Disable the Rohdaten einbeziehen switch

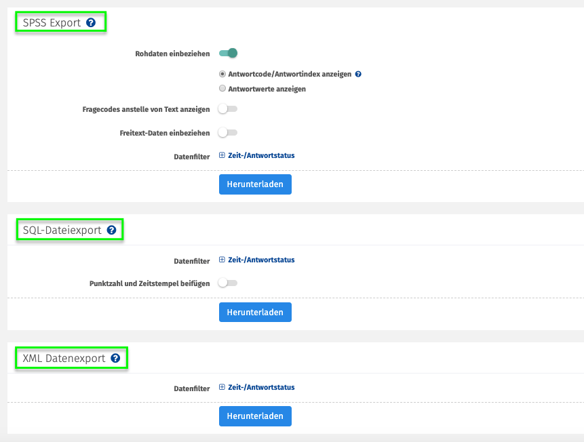coord(228,54)
